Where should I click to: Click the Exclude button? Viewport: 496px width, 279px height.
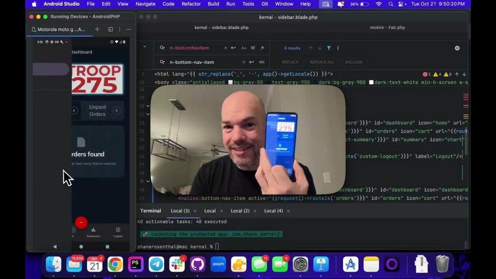coord(354,62)
